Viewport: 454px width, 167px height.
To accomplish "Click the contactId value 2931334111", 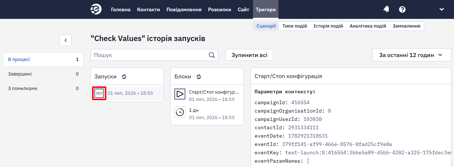I will point(303,127).
